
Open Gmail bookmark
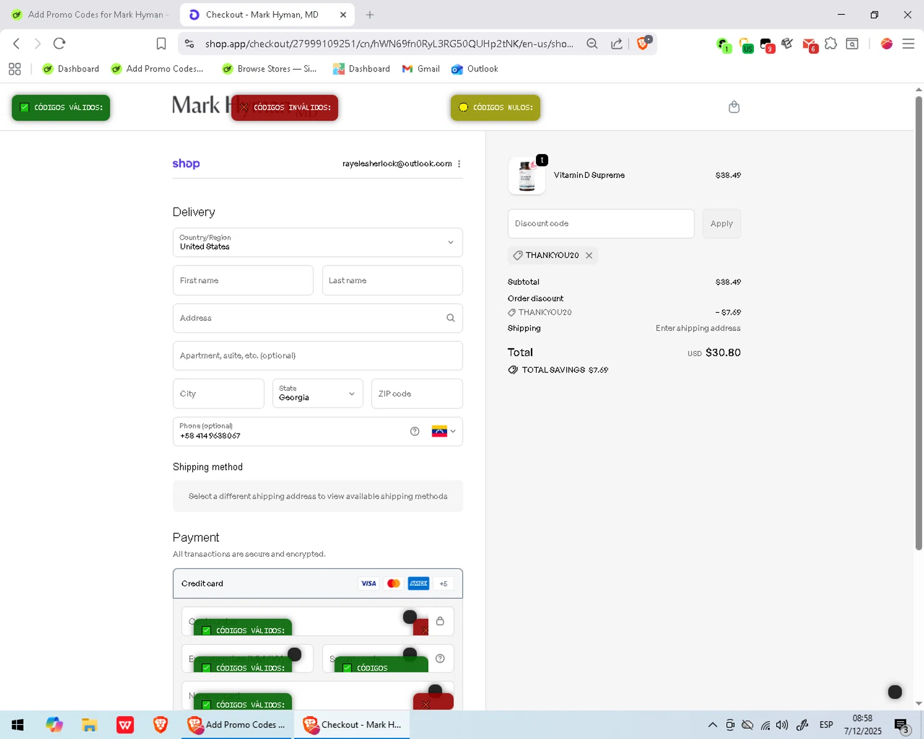[421, 69]
